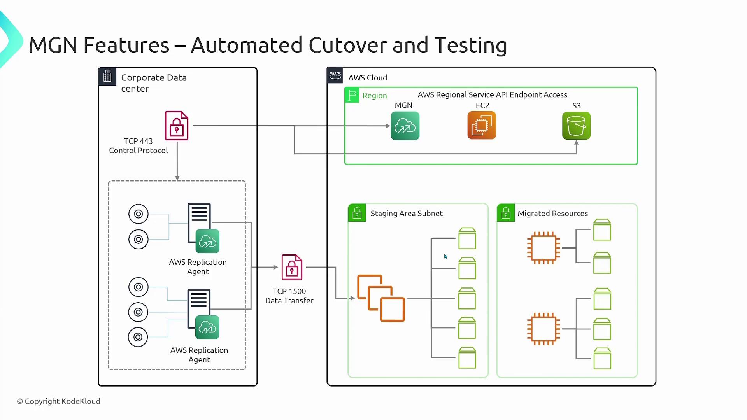Screen dimensions: 747x420
Task: Click the orange stacked staging instances icon
Action: [381, 298]
